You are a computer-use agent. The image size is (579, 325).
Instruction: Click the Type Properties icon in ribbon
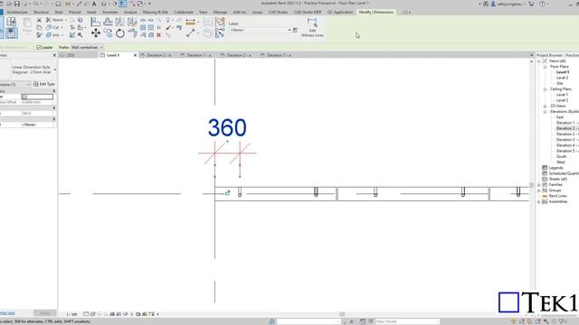click(x=11, y=22)
